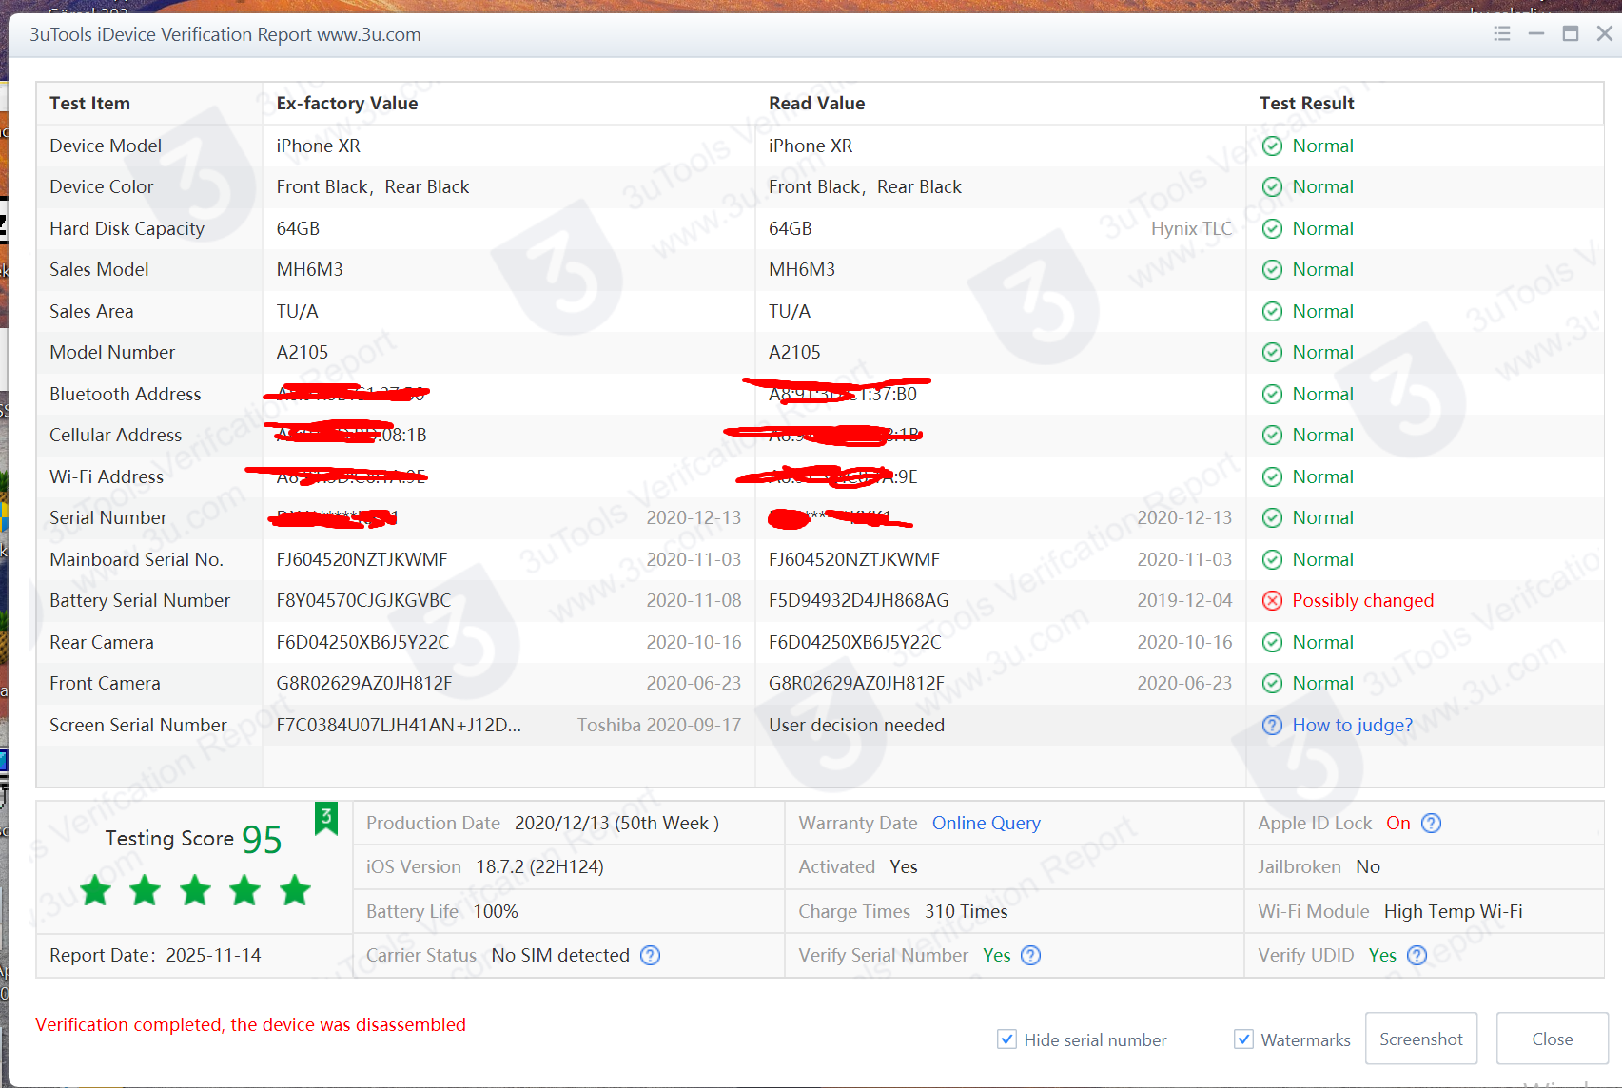Click the question icon beside How to judge

tap(1272, 726)
